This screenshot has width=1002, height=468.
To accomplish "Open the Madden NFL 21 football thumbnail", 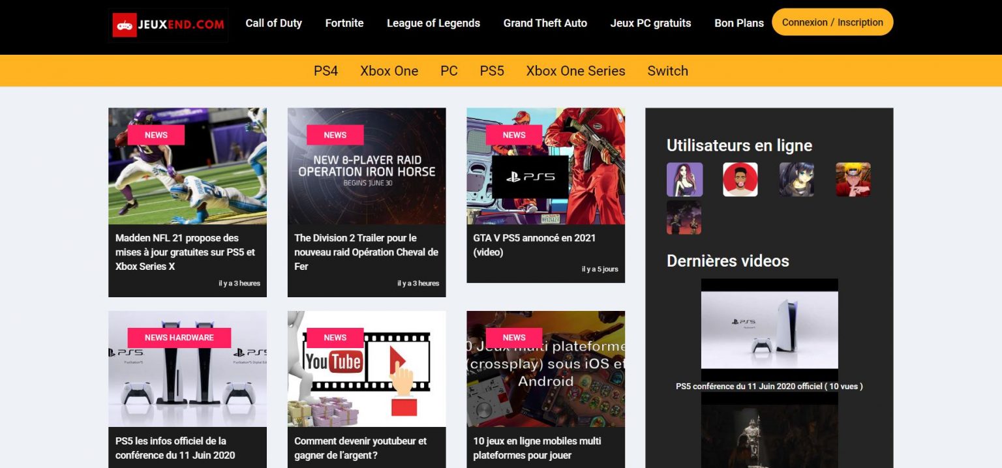I will click(187, 166).
